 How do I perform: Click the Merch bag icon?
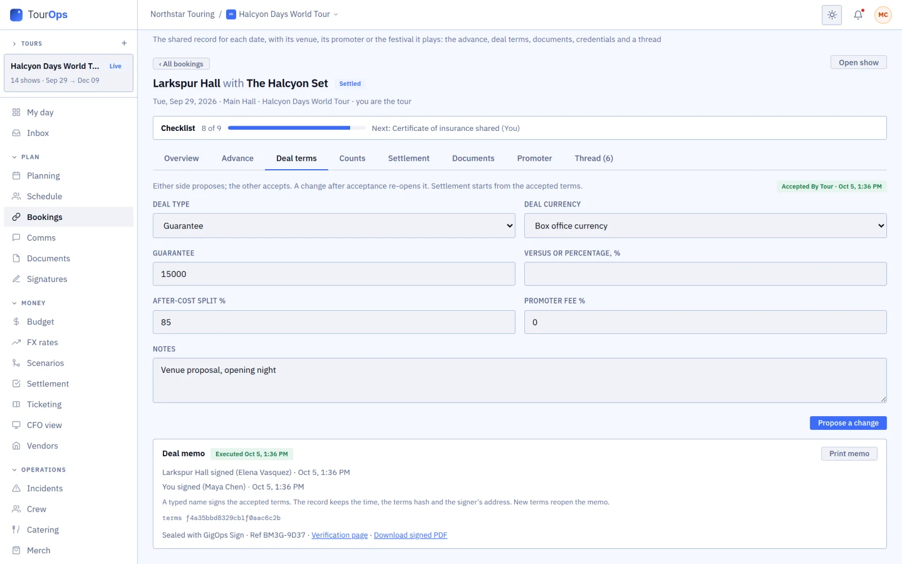[16, 550]
